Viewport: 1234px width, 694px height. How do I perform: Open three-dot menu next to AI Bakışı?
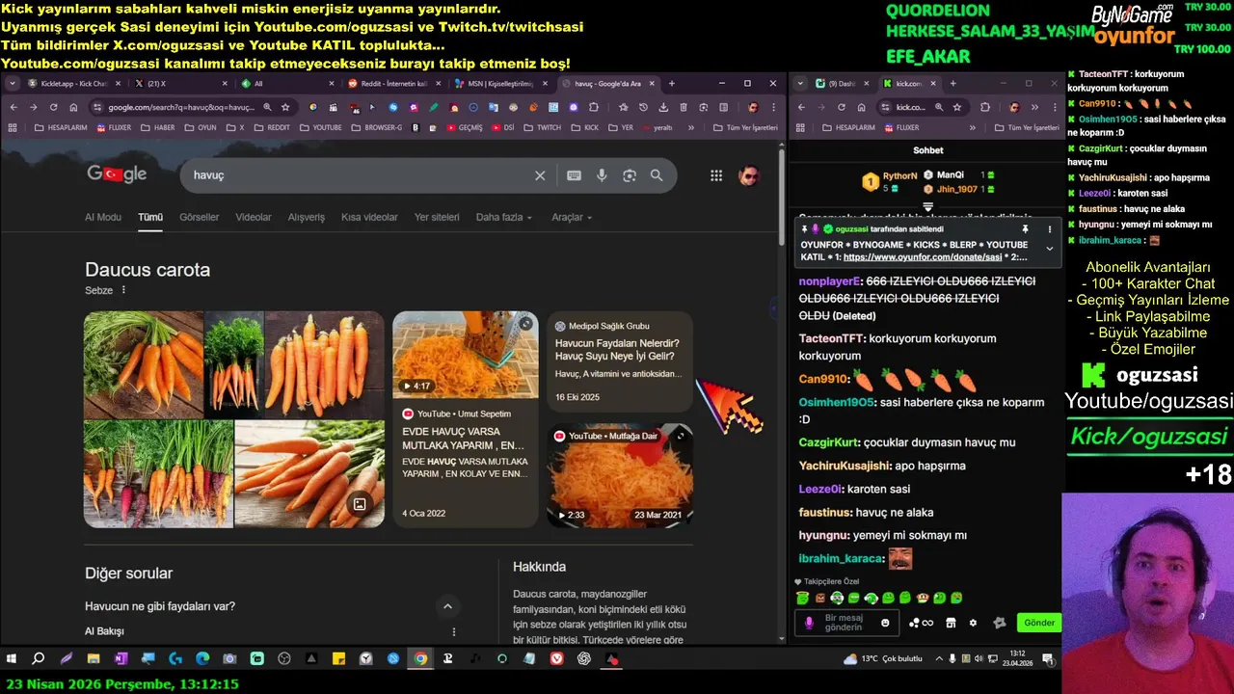coord(454,631)
